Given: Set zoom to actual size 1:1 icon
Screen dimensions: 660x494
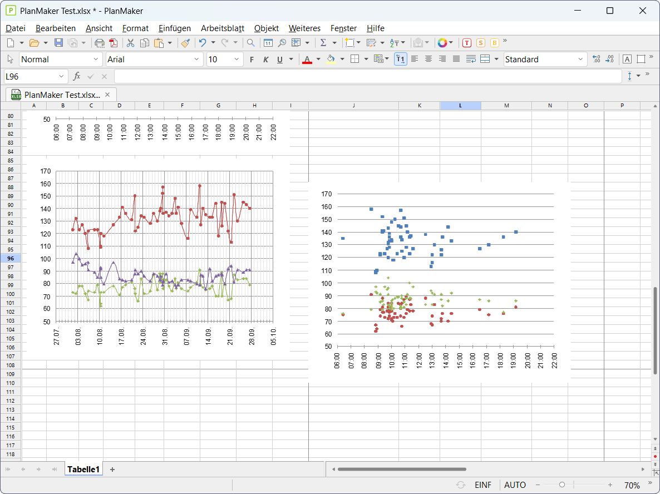Looking at the screenshot, I should (268, 42).
